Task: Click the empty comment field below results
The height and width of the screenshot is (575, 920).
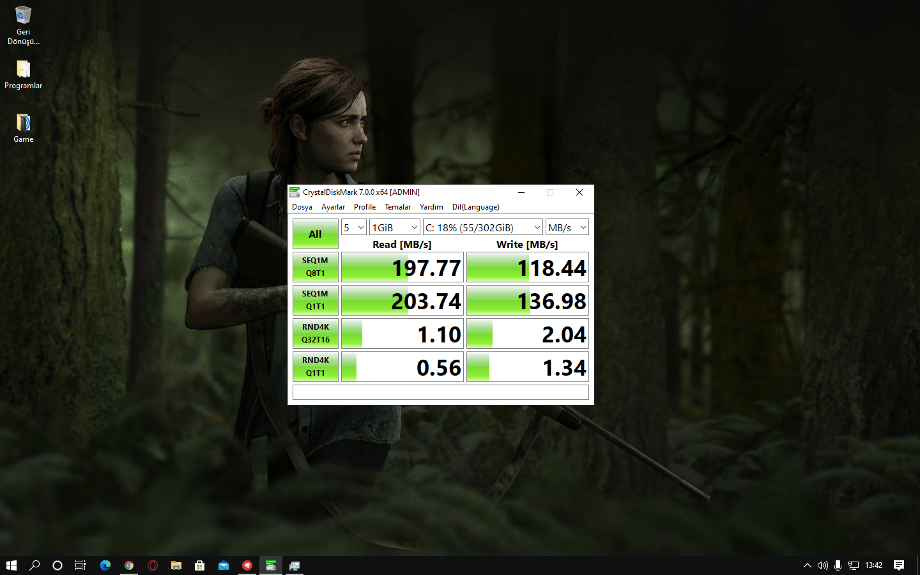Action: point(441,392)
